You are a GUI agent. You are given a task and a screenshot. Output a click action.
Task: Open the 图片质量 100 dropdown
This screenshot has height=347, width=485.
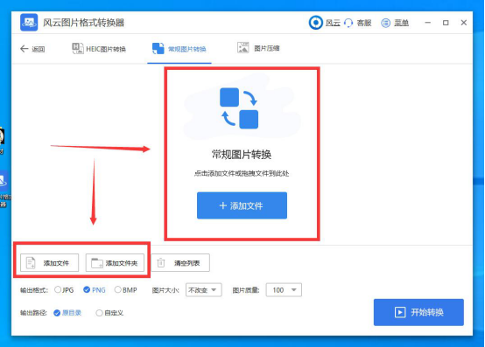coord(284,290)
